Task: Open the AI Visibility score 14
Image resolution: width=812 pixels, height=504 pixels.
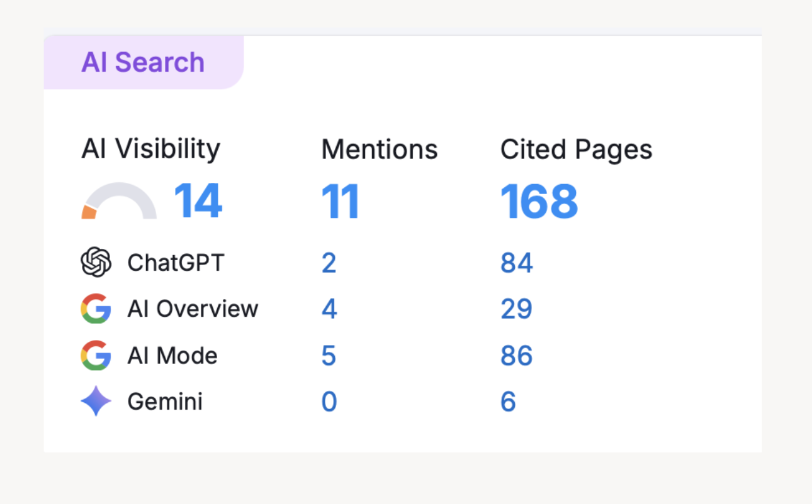Action: pos(198,201)
